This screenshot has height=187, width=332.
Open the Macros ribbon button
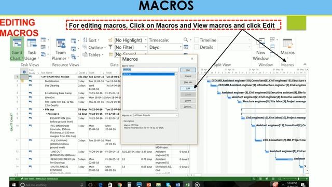[x=287, y=49]
